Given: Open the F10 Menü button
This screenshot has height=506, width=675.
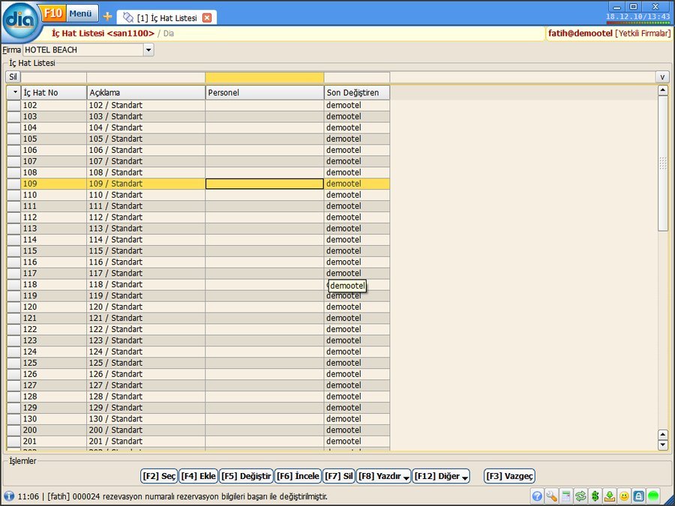Looking at the screenshot, I should (69, 13).
